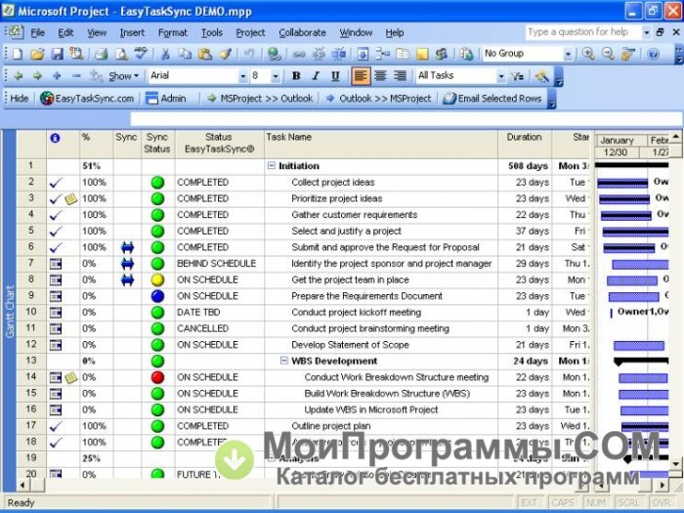Click the vertical scrollbar down arrow
This screenshot has height=513, width=684.
point(676,464)
